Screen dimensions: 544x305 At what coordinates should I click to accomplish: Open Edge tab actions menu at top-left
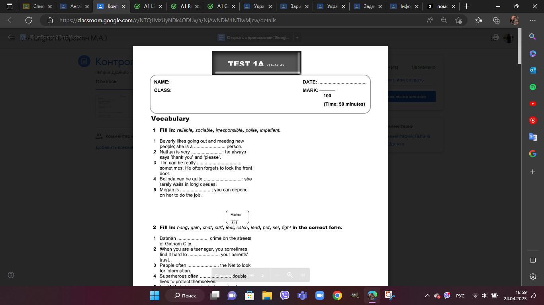[10, 6]
